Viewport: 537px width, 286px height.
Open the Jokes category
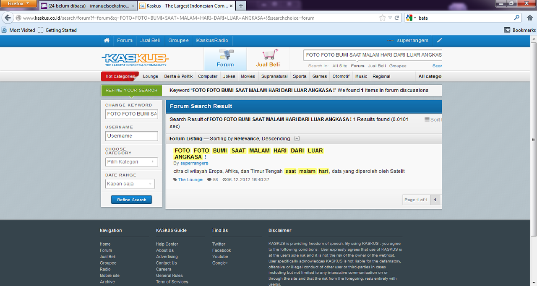(229, 76)
